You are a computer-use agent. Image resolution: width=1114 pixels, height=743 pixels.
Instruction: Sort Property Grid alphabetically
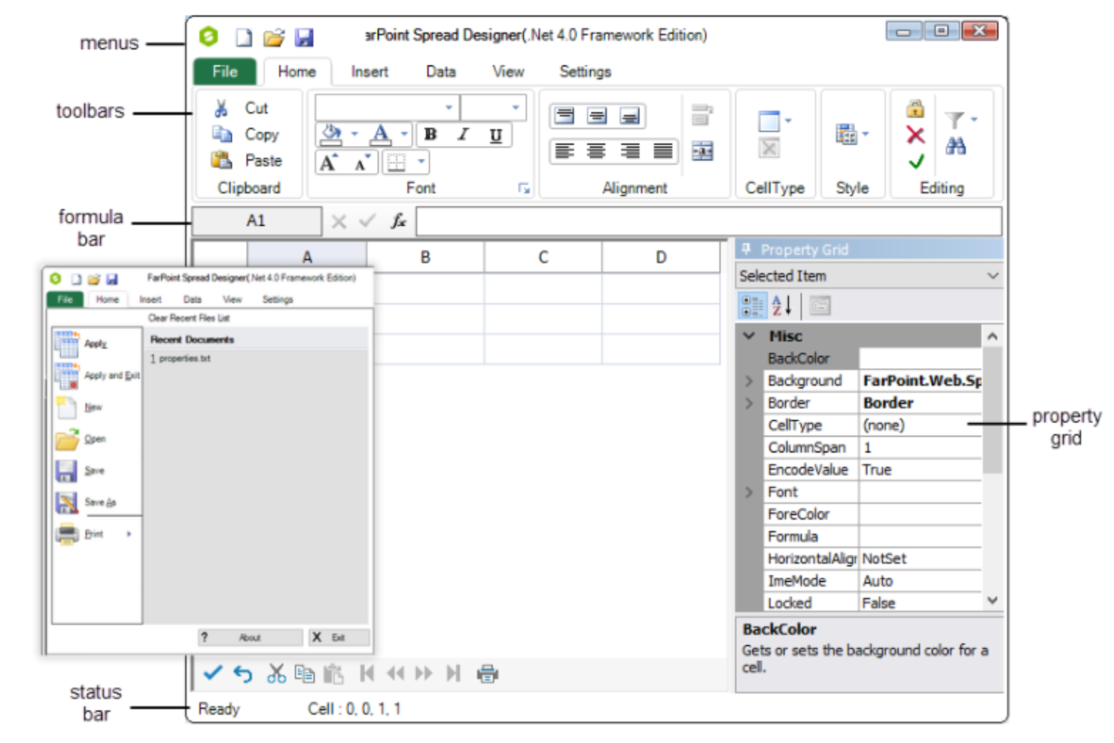click(782, 306)
